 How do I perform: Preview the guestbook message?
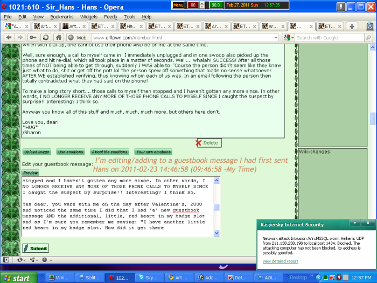coord(30,173)
